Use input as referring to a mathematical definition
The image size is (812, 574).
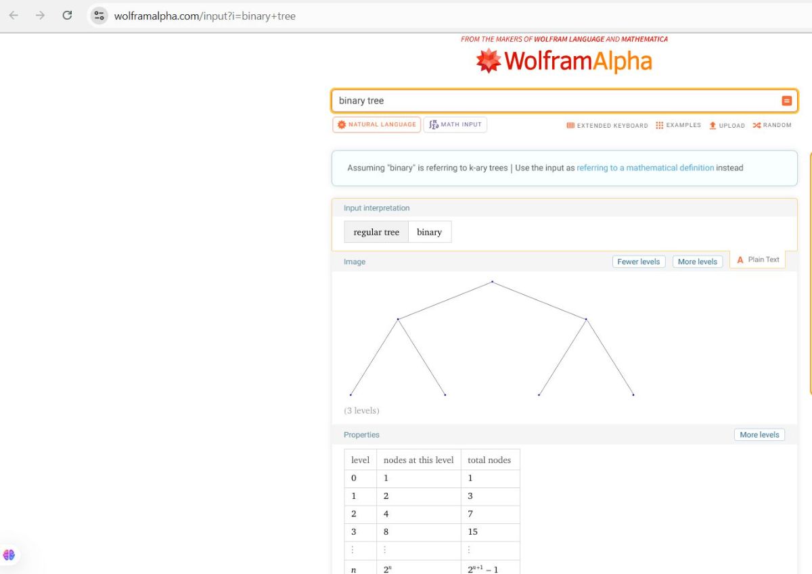645,168
